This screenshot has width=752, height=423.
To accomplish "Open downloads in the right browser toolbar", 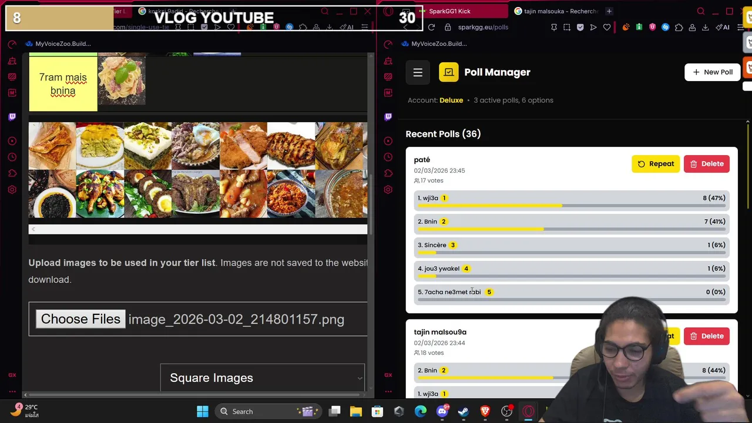I will 705,27.
